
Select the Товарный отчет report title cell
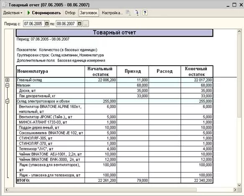tap(115, 33)
